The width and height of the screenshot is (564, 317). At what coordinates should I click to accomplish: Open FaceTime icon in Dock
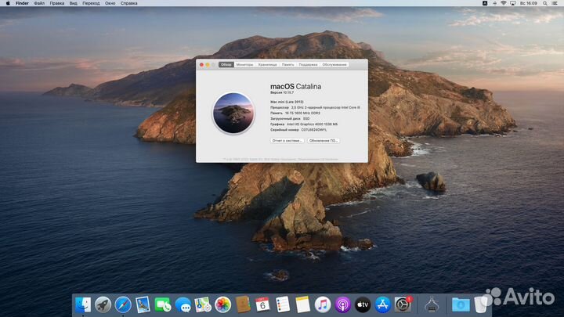click(163, 304)
